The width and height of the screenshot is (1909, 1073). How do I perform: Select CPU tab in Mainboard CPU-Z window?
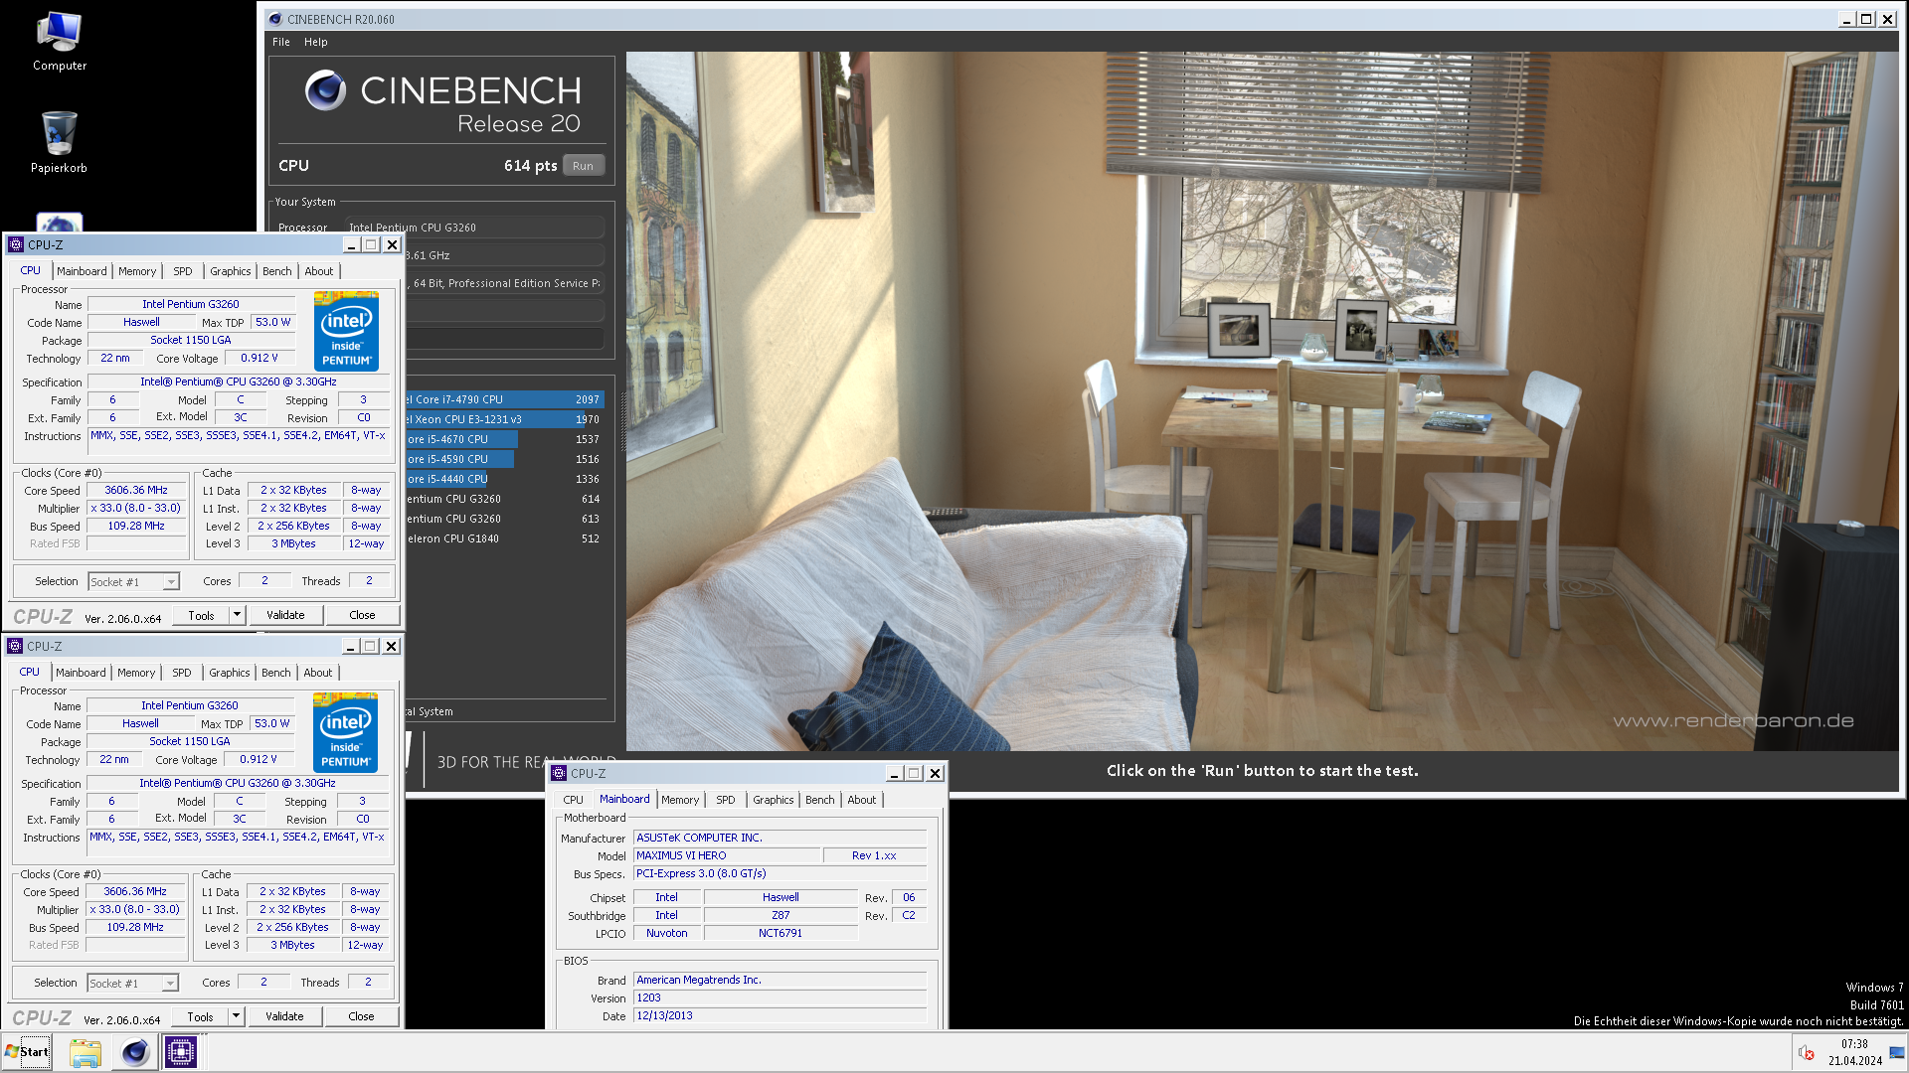(x=574, y=800)
